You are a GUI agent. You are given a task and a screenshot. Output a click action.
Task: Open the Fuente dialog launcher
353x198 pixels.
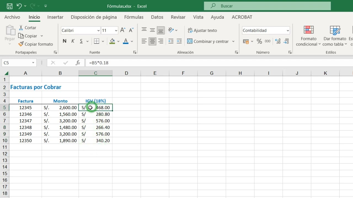click(x=135, y=52)
